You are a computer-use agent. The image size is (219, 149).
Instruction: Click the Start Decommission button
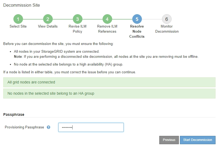[198, 140]
